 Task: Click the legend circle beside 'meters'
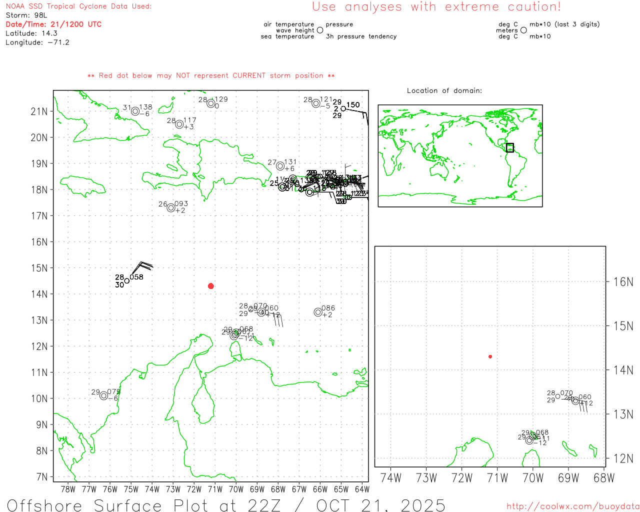(523, 30)
